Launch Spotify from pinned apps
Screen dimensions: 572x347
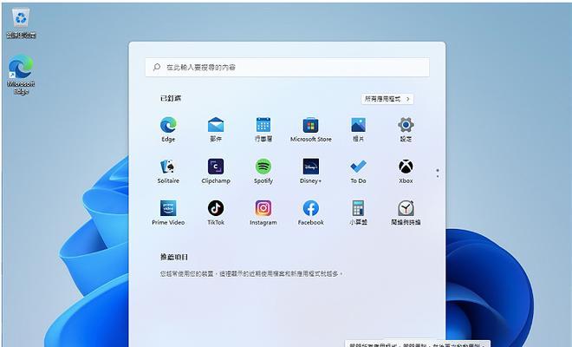(263, 171)
